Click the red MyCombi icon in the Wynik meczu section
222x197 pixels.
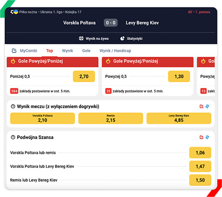pos(201,106)
